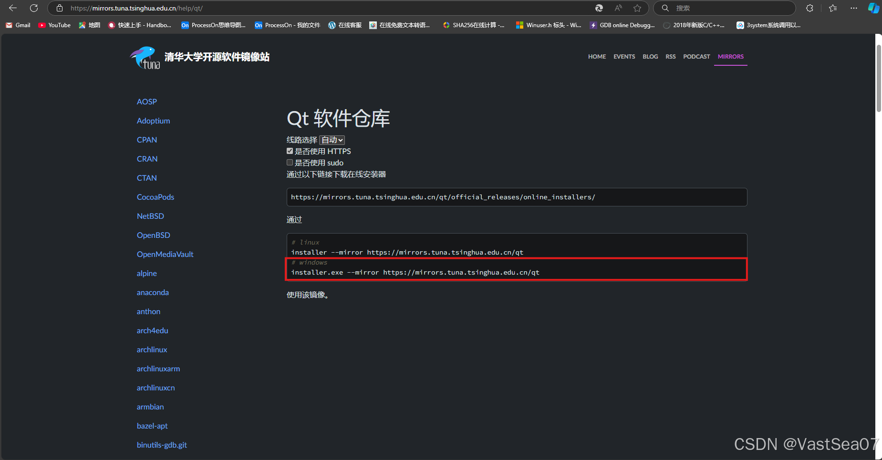Image resolution: width=882 pixels, height=460 pixels.
Task: View site info via the lock icon
Action: (x=60, y=8)
